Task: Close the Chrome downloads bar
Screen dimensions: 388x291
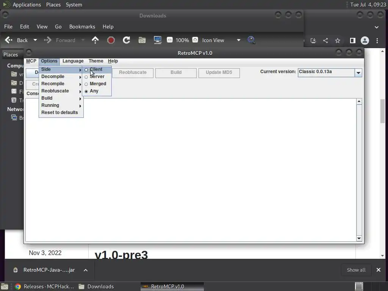Action: point(379,270)
